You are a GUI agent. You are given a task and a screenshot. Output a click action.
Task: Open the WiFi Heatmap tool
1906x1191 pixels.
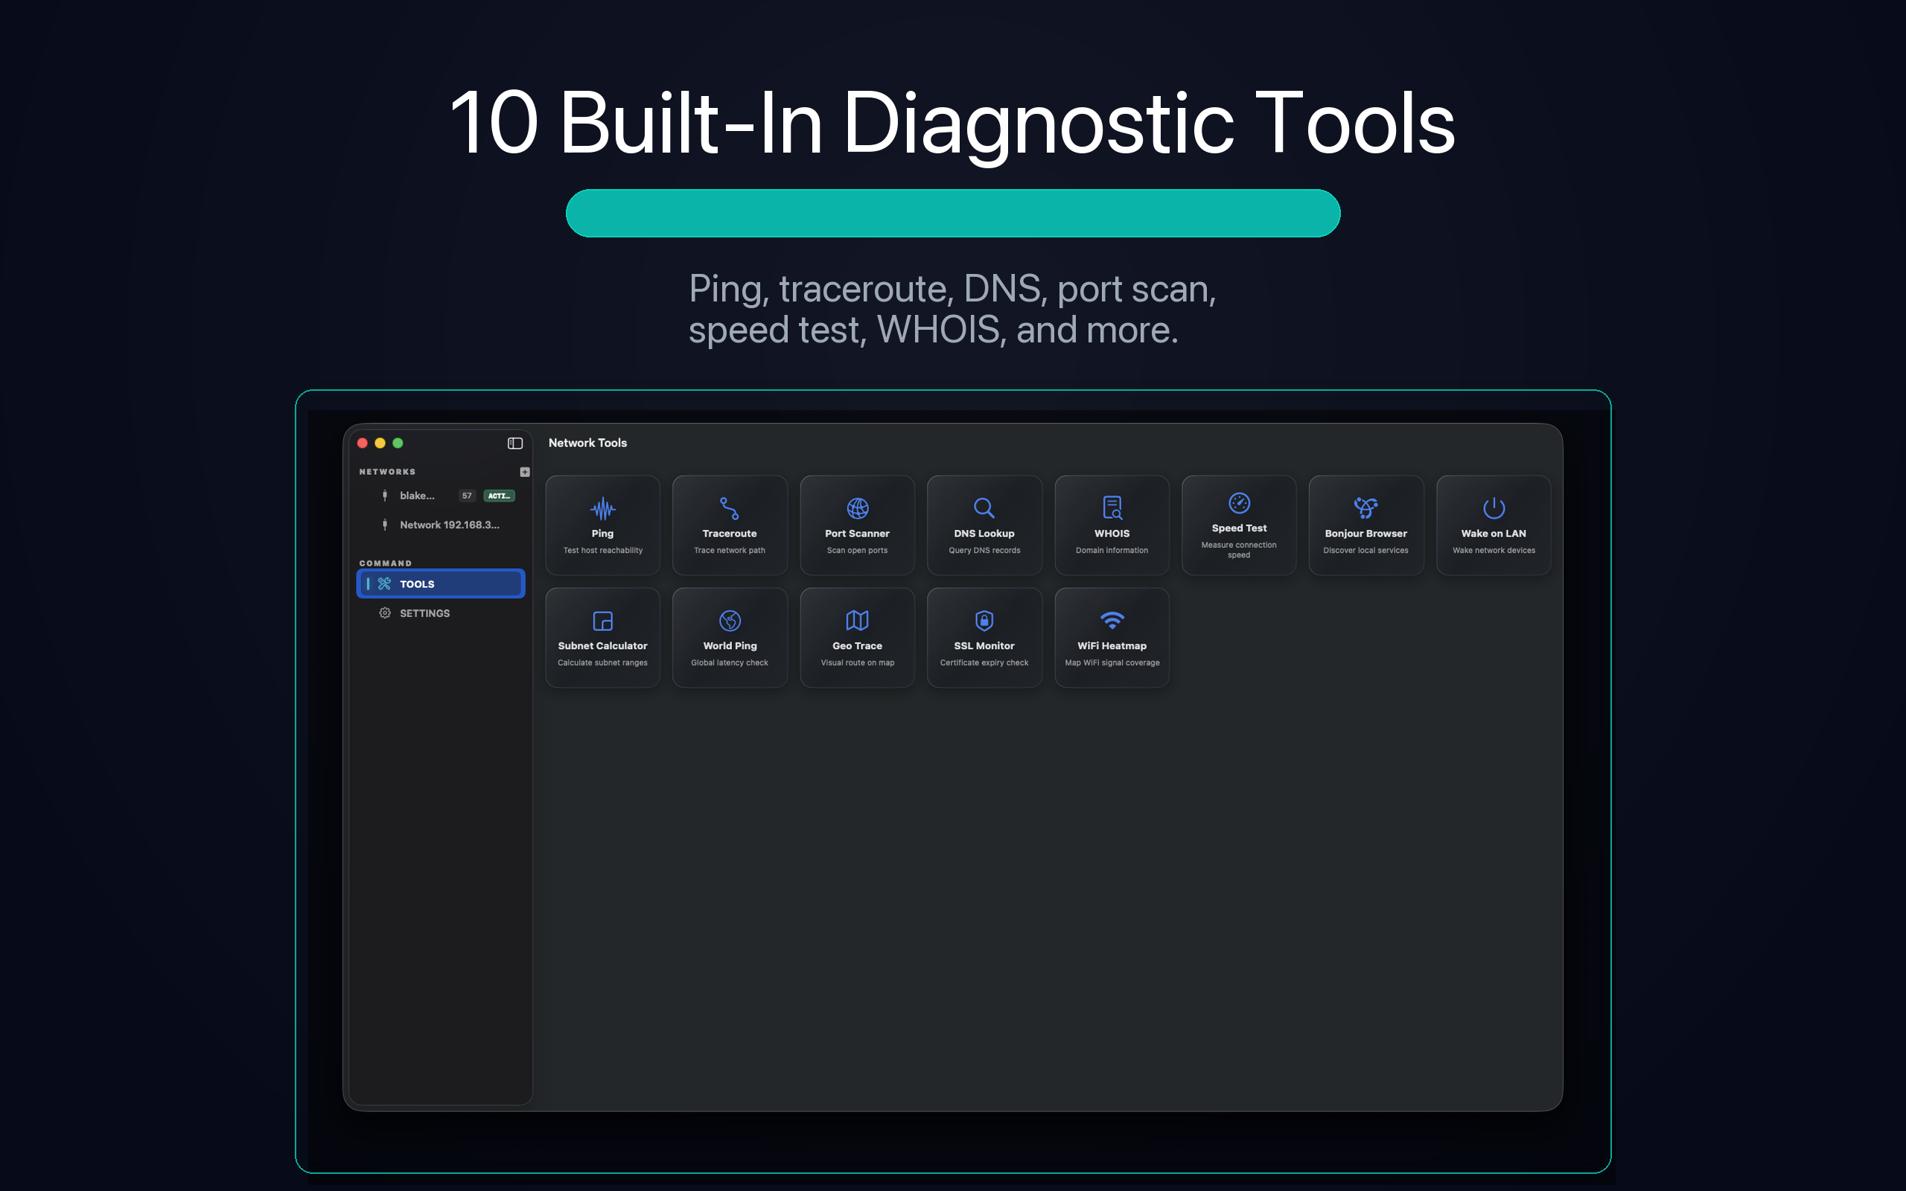click(x=1112, y=637)
